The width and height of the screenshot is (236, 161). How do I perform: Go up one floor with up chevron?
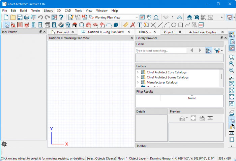(179, 17)
